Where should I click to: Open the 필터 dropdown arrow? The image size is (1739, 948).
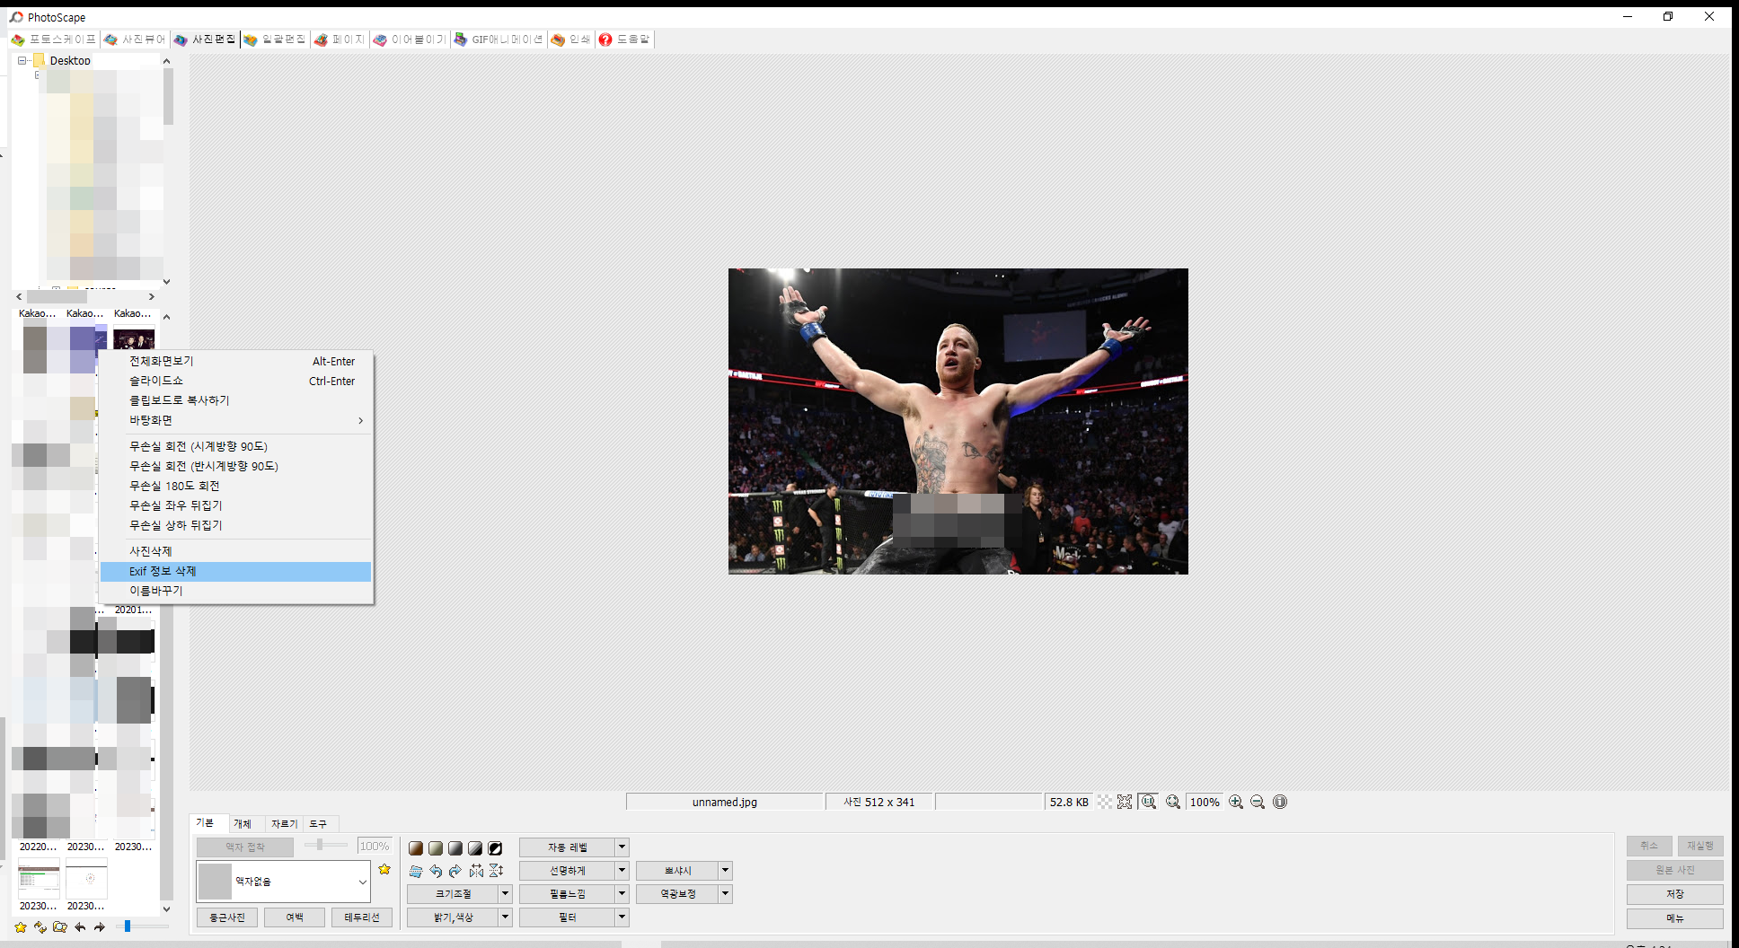622,917
